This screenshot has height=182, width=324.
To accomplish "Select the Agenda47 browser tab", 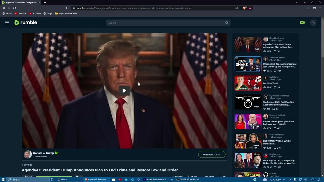I will click(21, 3).
